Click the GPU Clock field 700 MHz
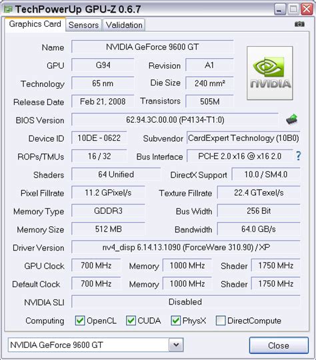The width and height of the screenshot is (316, 360). 96,265
